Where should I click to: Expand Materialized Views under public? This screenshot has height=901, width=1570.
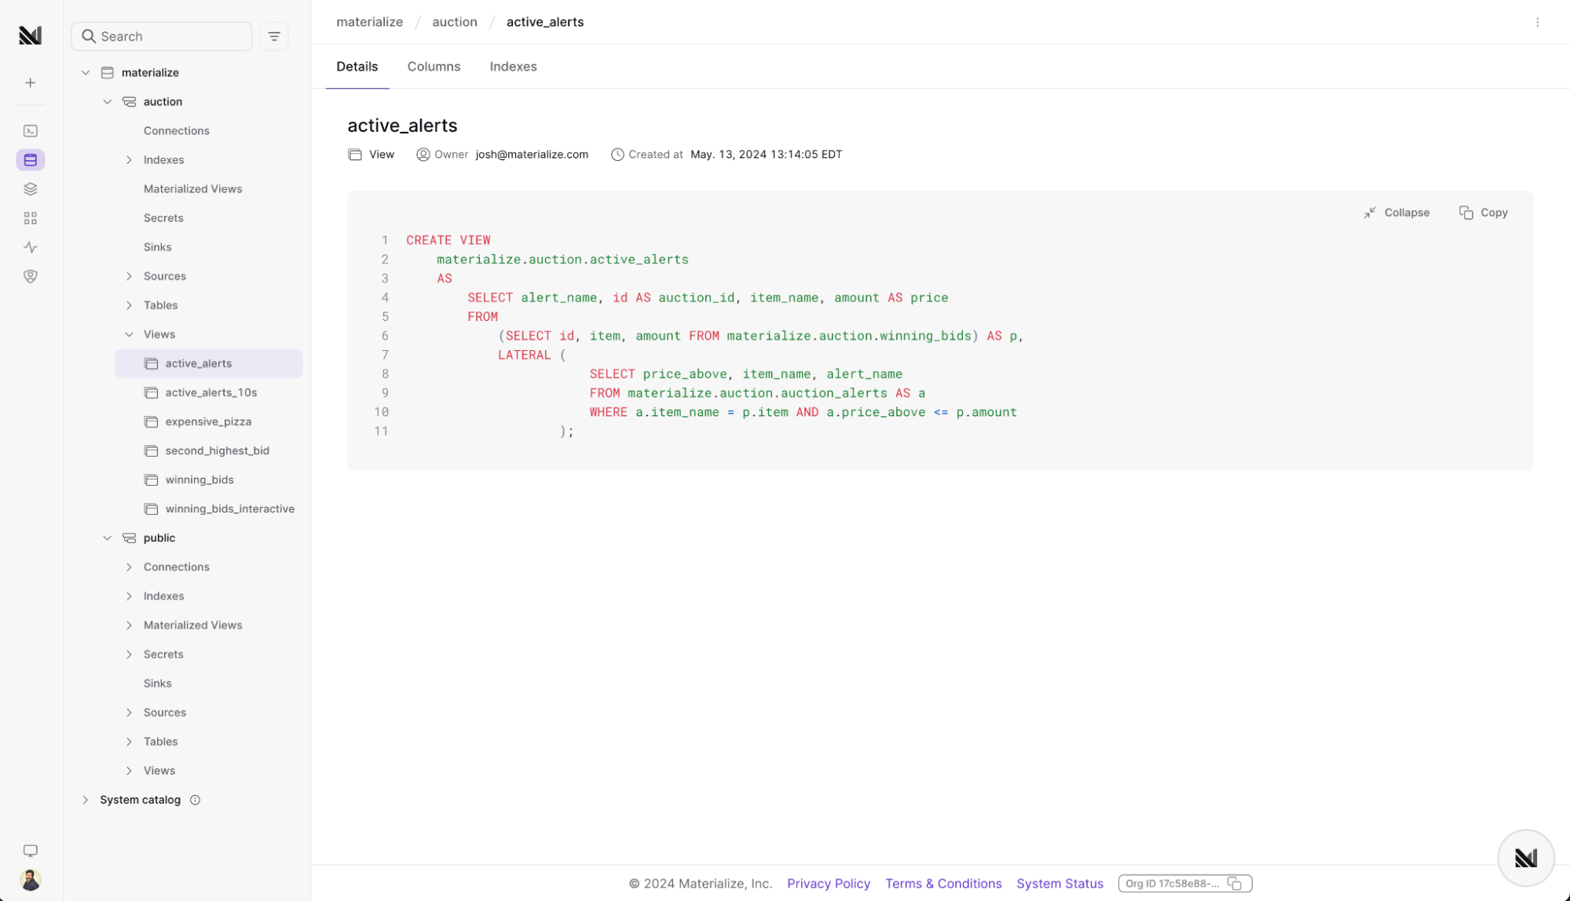tap(130, 625)
